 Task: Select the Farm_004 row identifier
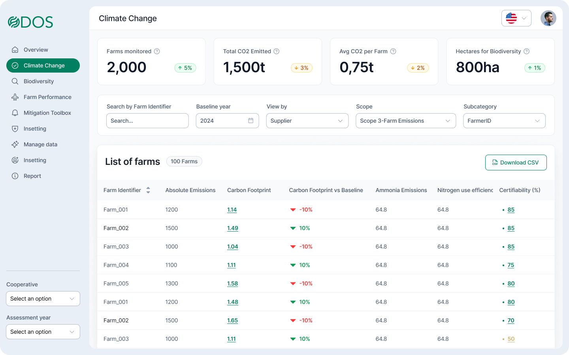click(x=116, y=265)
